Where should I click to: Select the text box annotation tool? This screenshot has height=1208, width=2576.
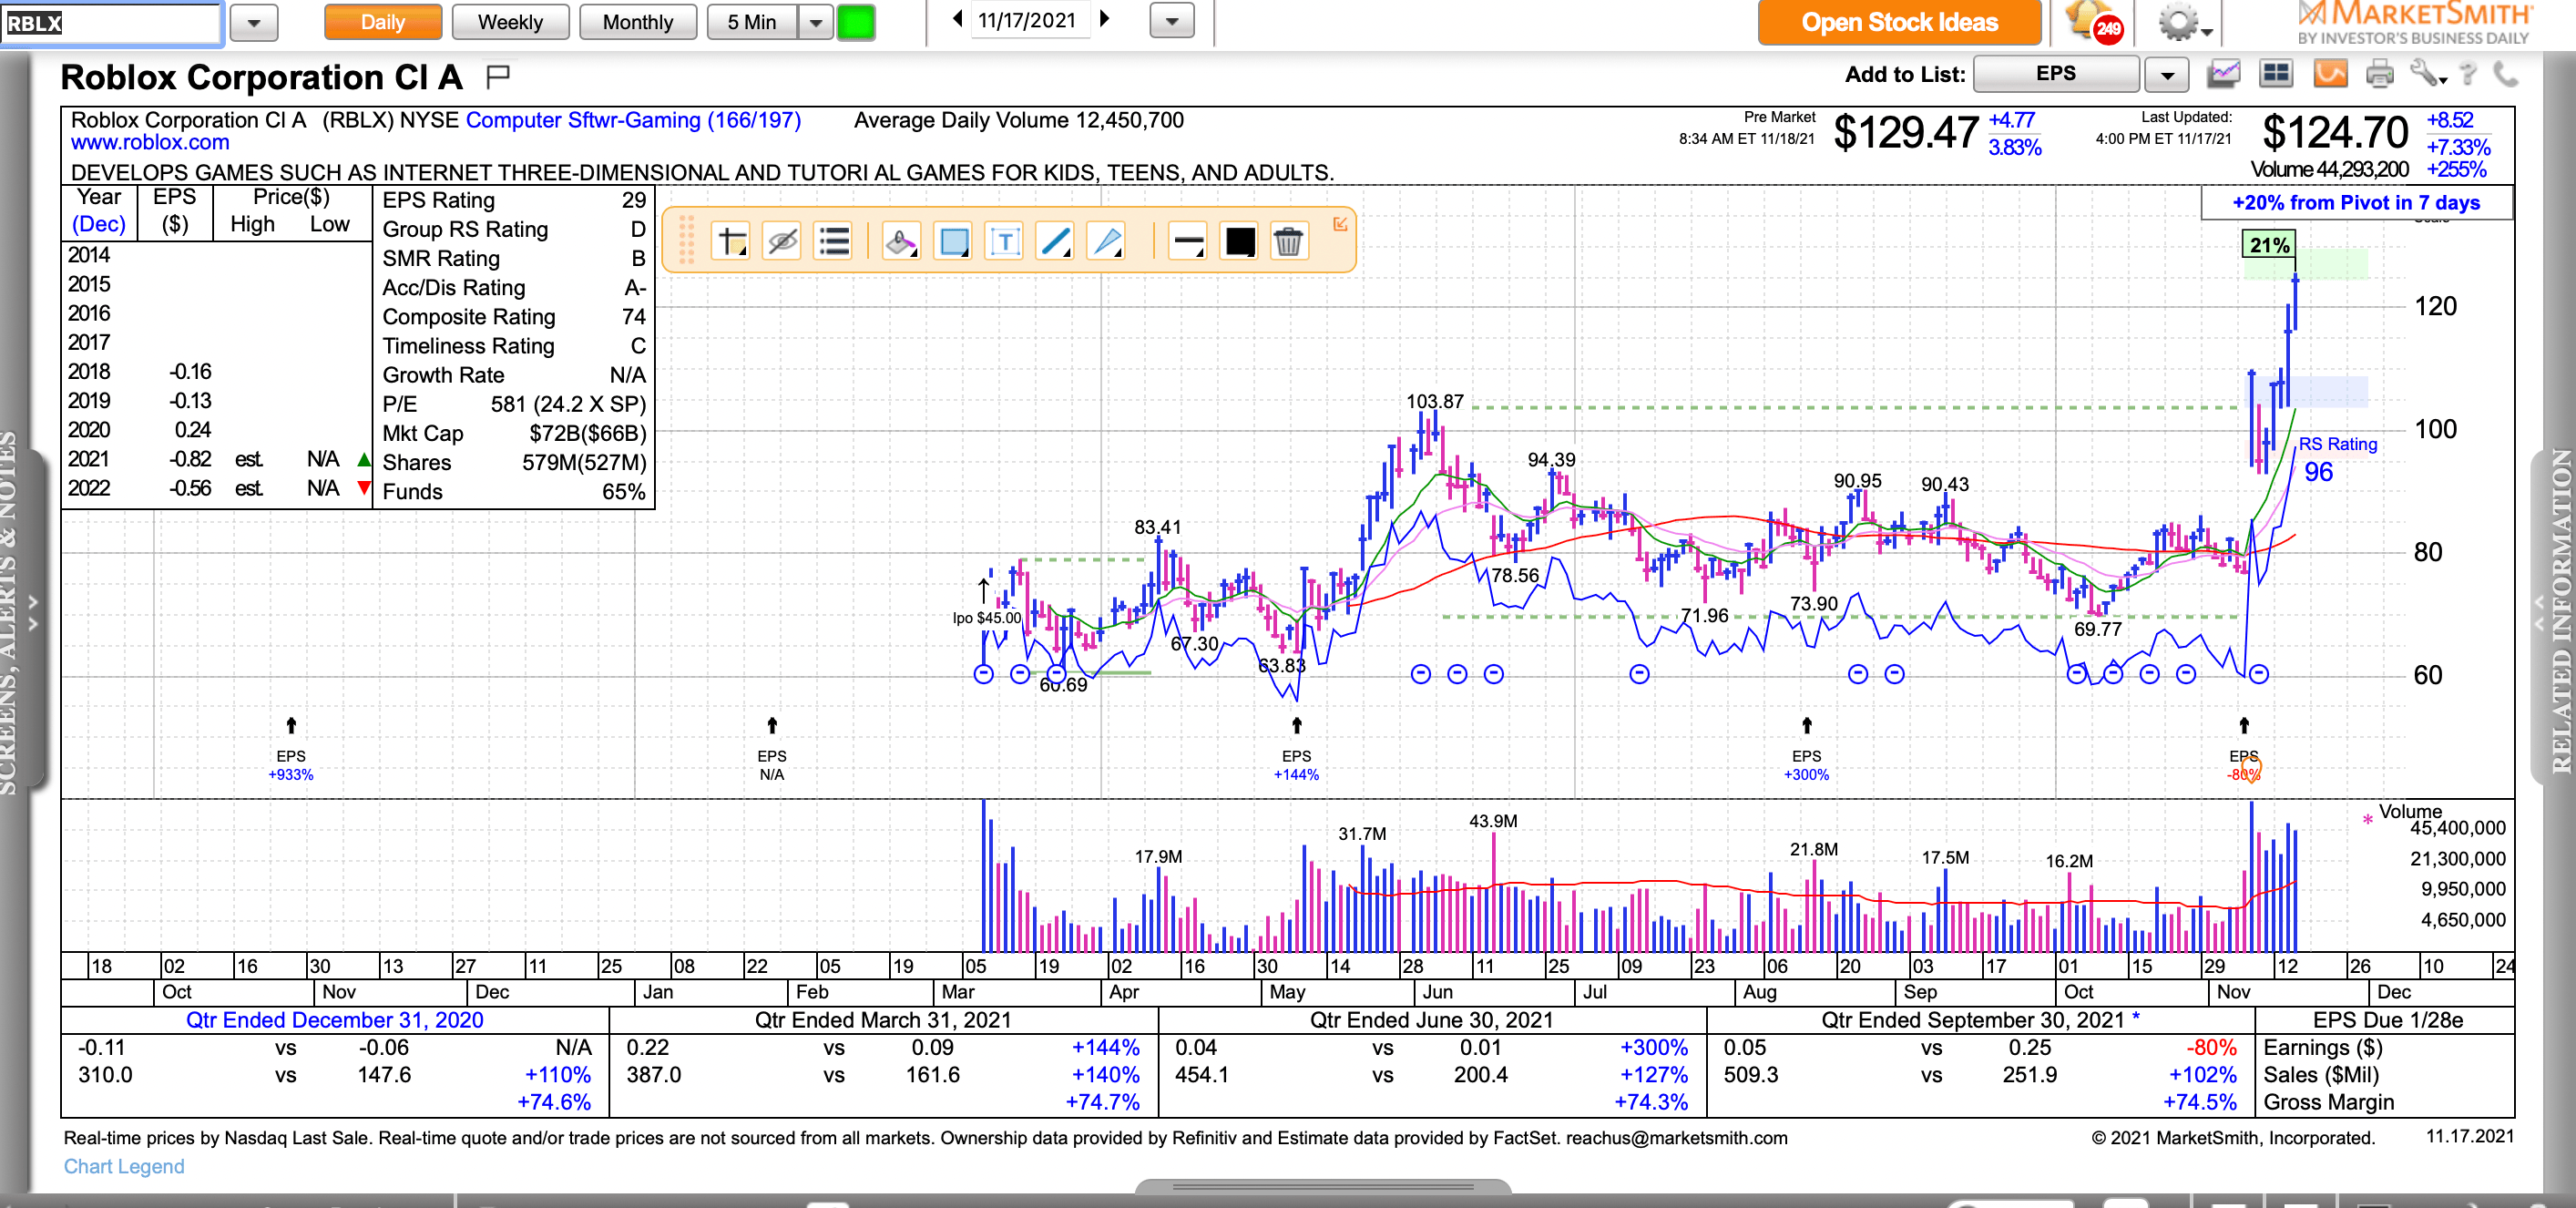pos(1004,241)
